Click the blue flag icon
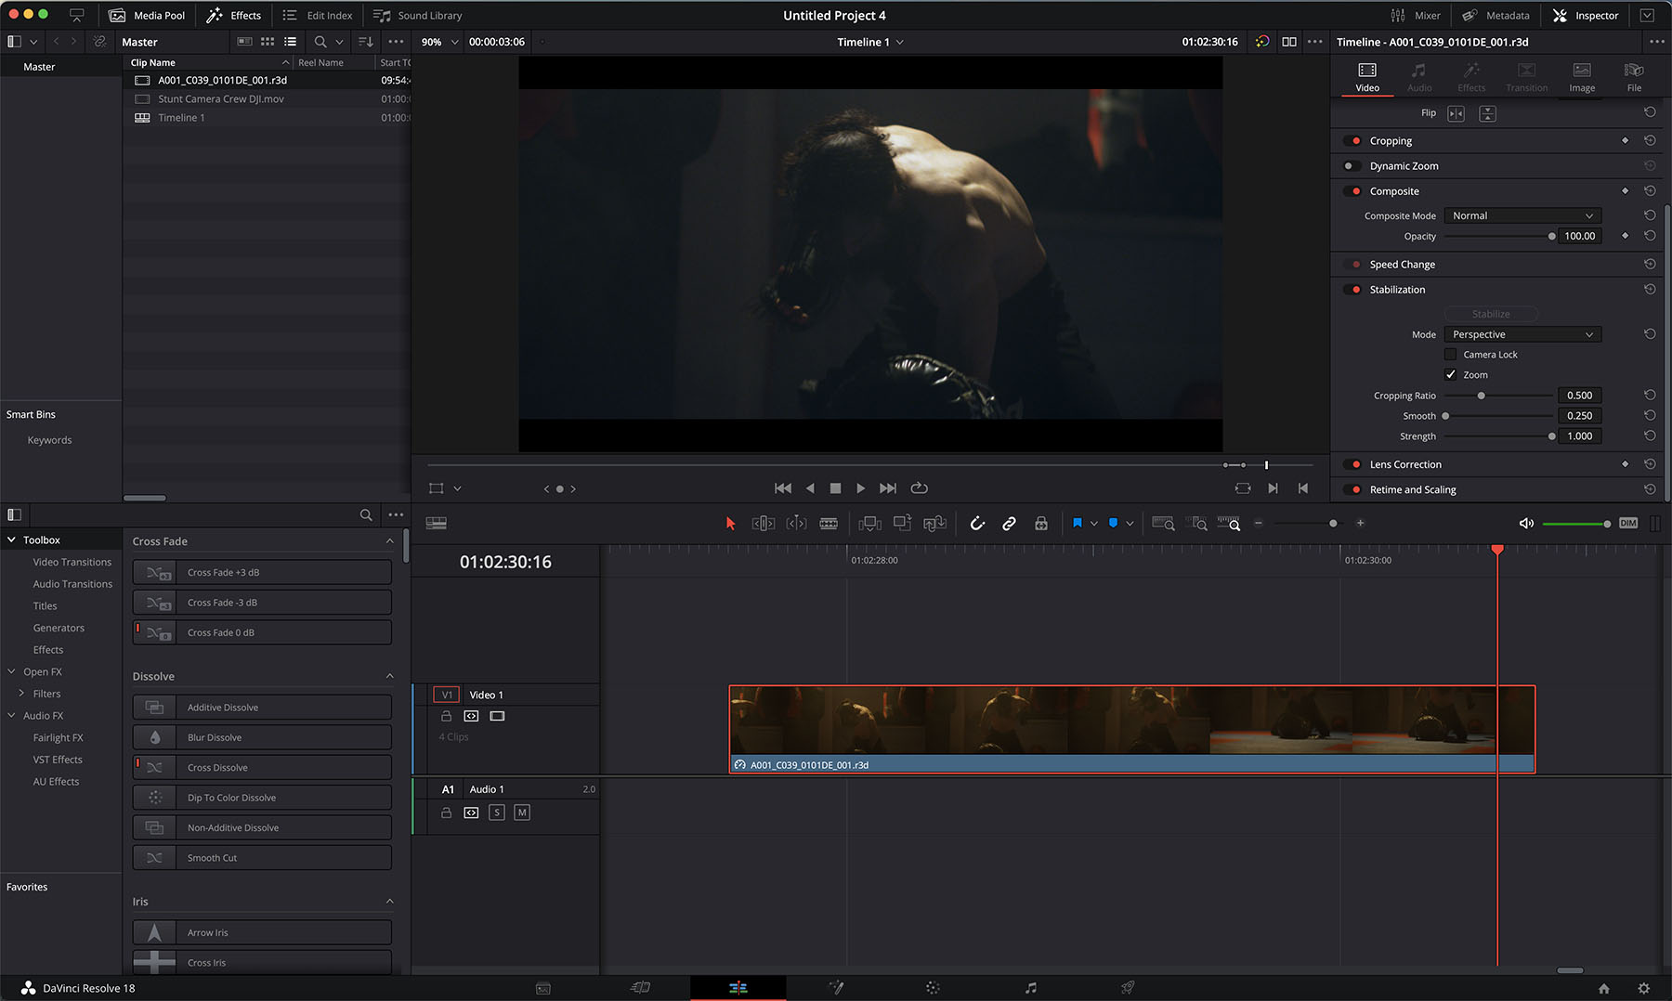Screen dimensions: 1672x1001 [1077, 524]
